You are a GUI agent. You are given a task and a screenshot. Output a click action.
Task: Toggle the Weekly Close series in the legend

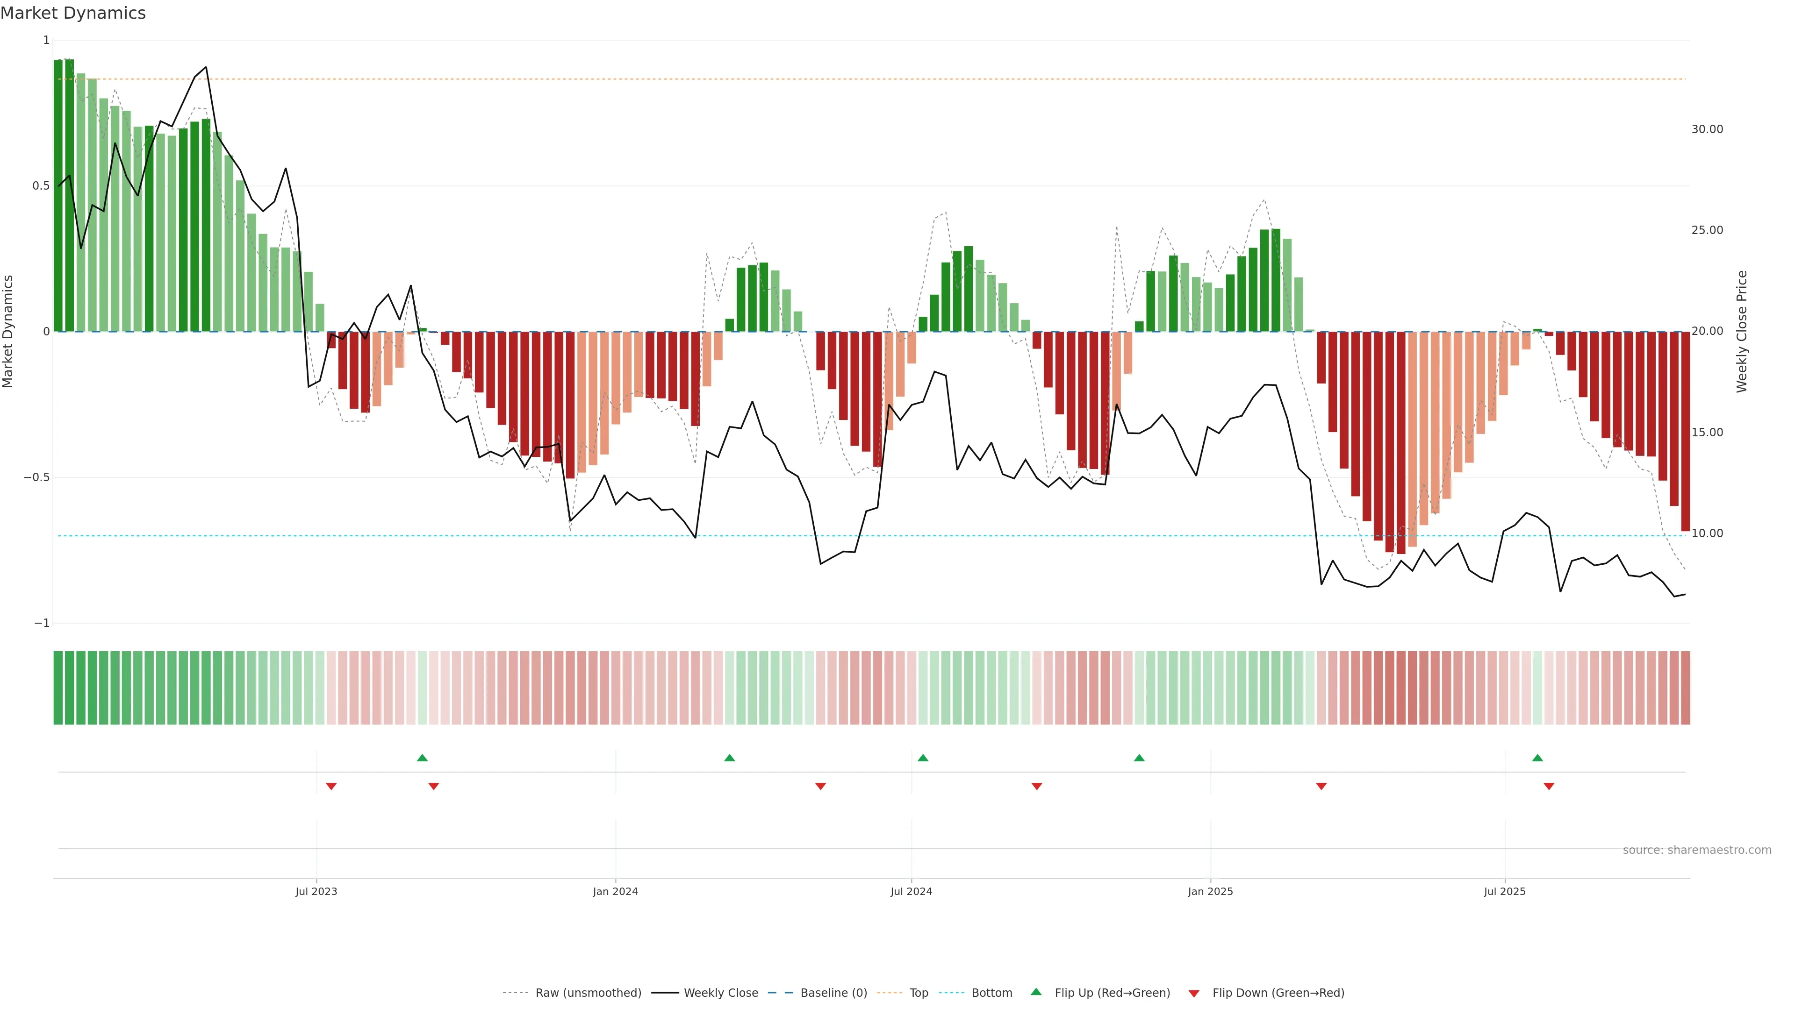click(x=720, y=993)
